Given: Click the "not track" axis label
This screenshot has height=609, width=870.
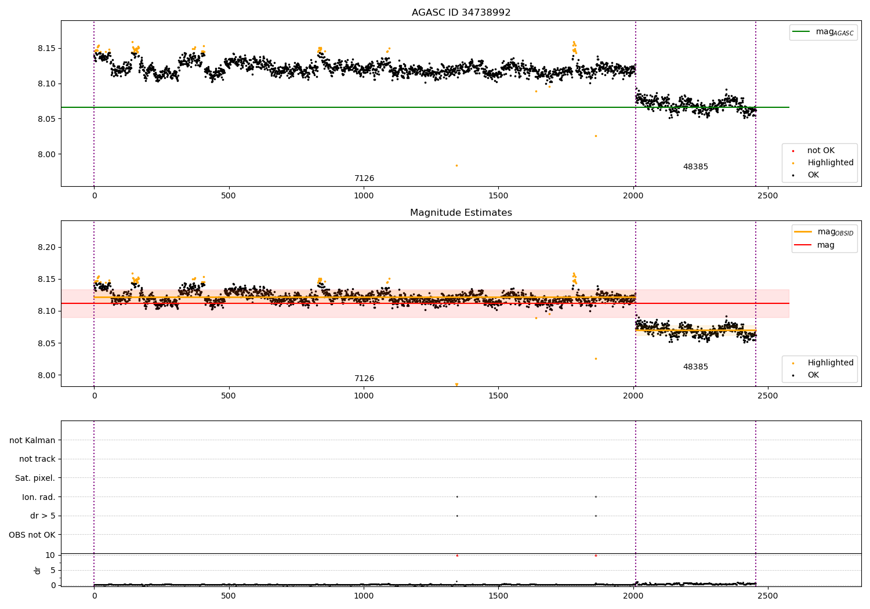Looking at the screenshot, I should point(37,459).
